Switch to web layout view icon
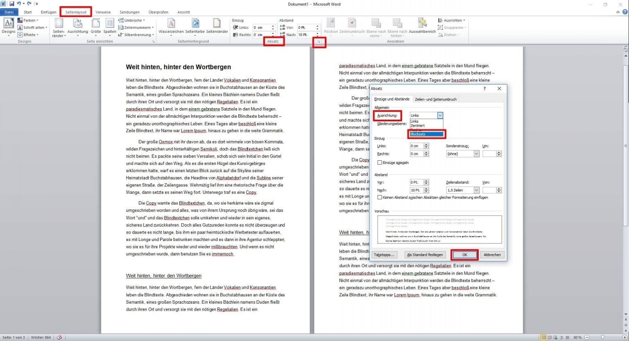629x341 pixels. point(555,337)
